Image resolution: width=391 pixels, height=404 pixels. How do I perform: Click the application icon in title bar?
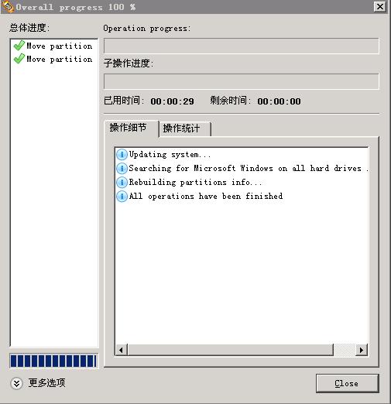click(7, 6)
